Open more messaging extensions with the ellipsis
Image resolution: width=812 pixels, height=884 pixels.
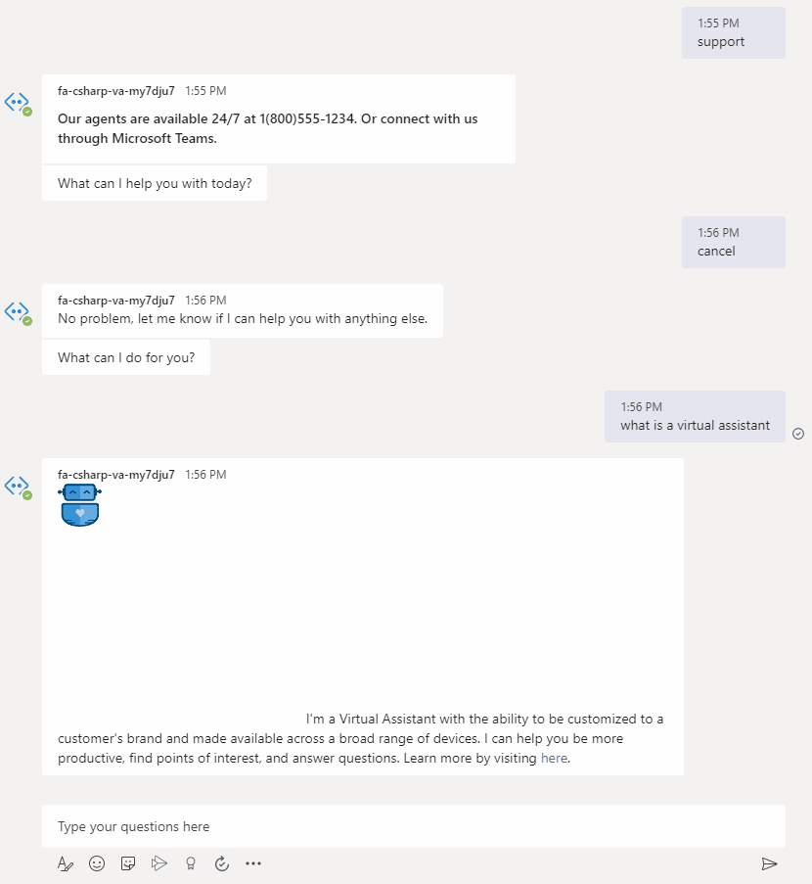252,863
